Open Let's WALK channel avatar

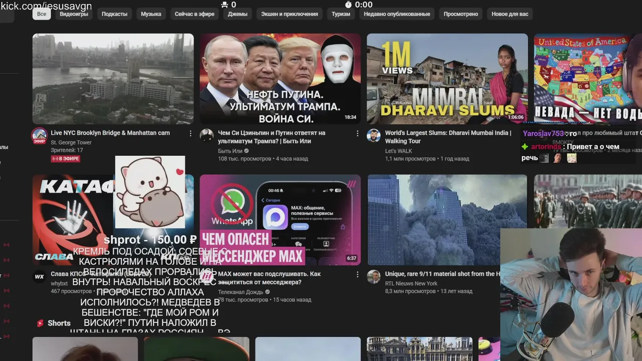373,135
